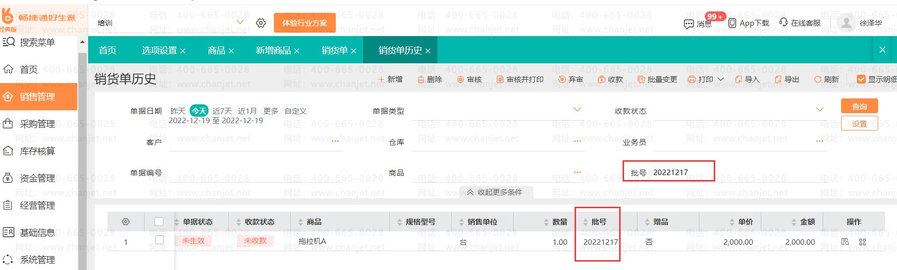Click the 导入 import button
Image resolution: width=897 pixels, height=270 pixels.
(x=747, y=79)
